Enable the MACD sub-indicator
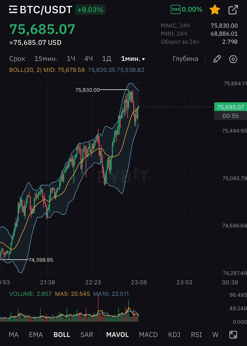The width and height of the screenshot is (247, 346). 148,335
